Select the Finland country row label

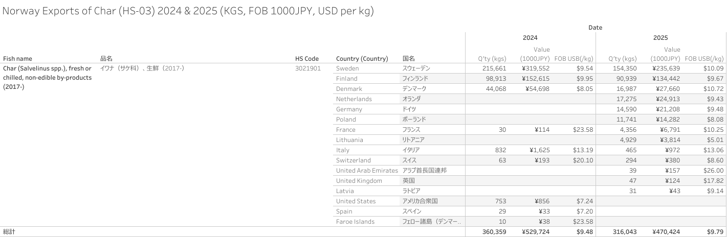[x=347, y=79]
